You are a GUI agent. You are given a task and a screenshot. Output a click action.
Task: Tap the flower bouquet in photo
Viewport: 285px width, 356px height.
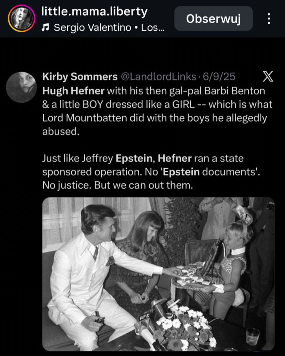click(185, 325)
